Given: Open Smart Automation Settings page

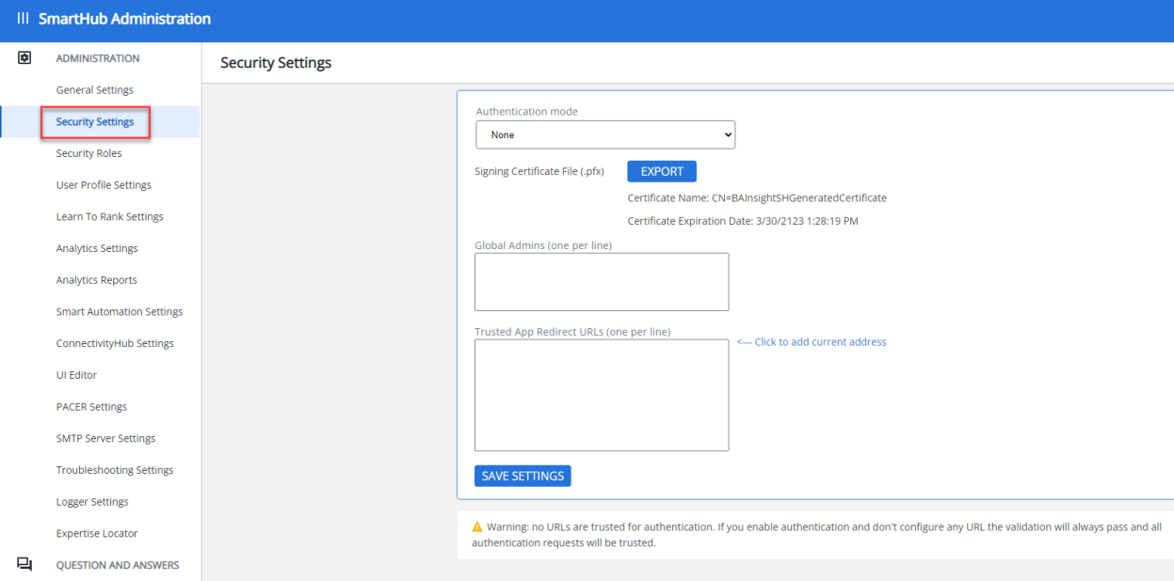Looking at the screenshot, I should pyautogui.click(x=120, y=312).
